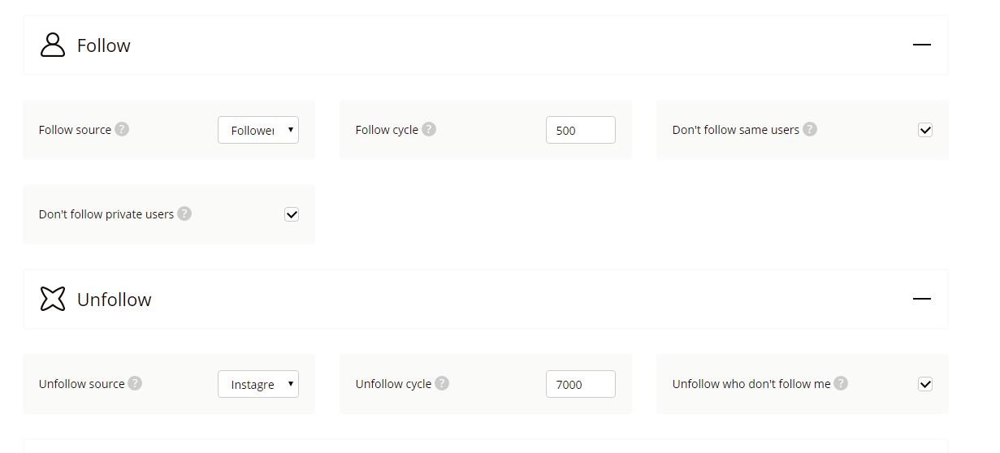Image resolution: width=1000 pixels, height=453 pixels.
Task: Disable Unfollow who don't follow me checkbox
Action: pyautogui.click(x=925, y=384)
